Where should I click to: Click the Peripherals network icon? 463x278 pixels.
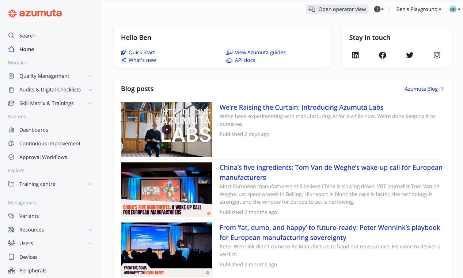click(x=11, y=271)
